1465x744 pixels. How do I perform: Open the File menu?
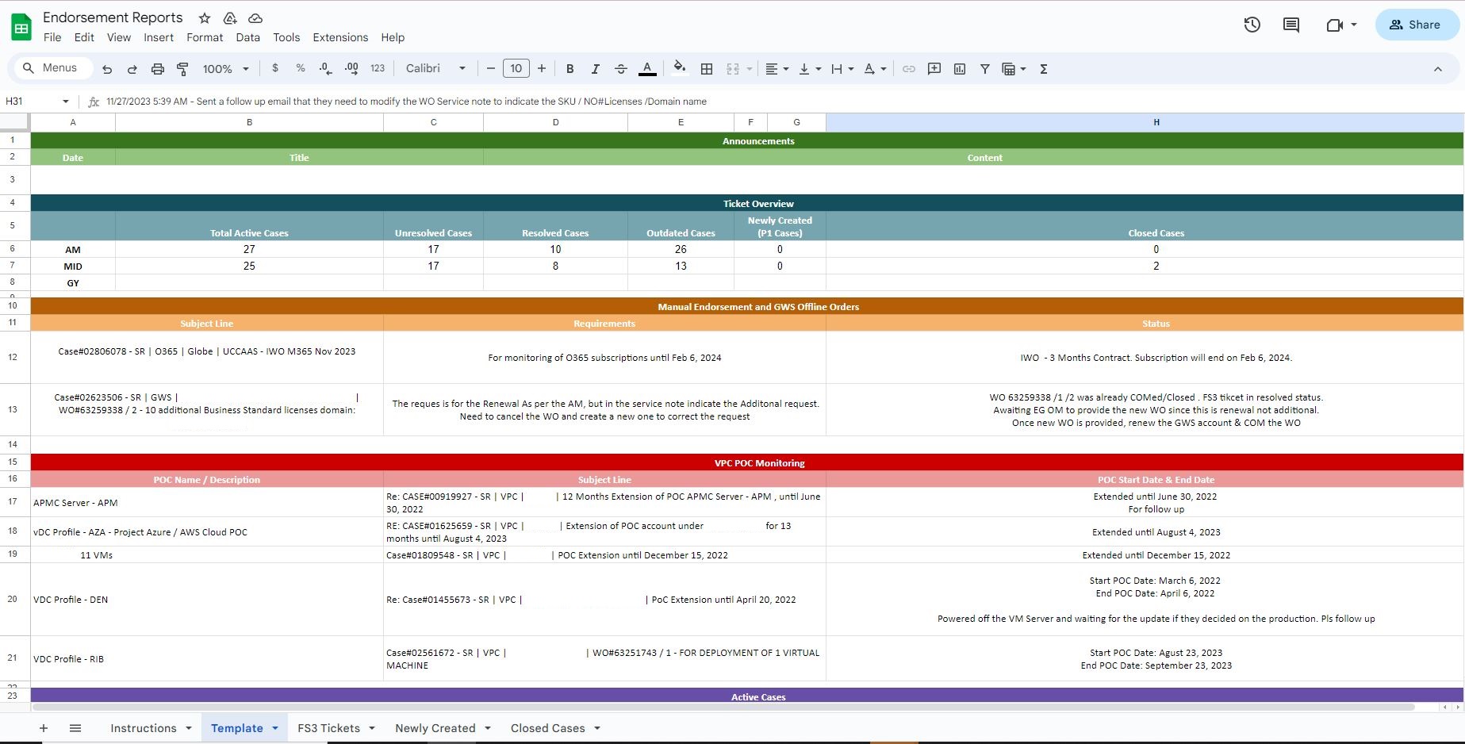click(x=52, y=37)
